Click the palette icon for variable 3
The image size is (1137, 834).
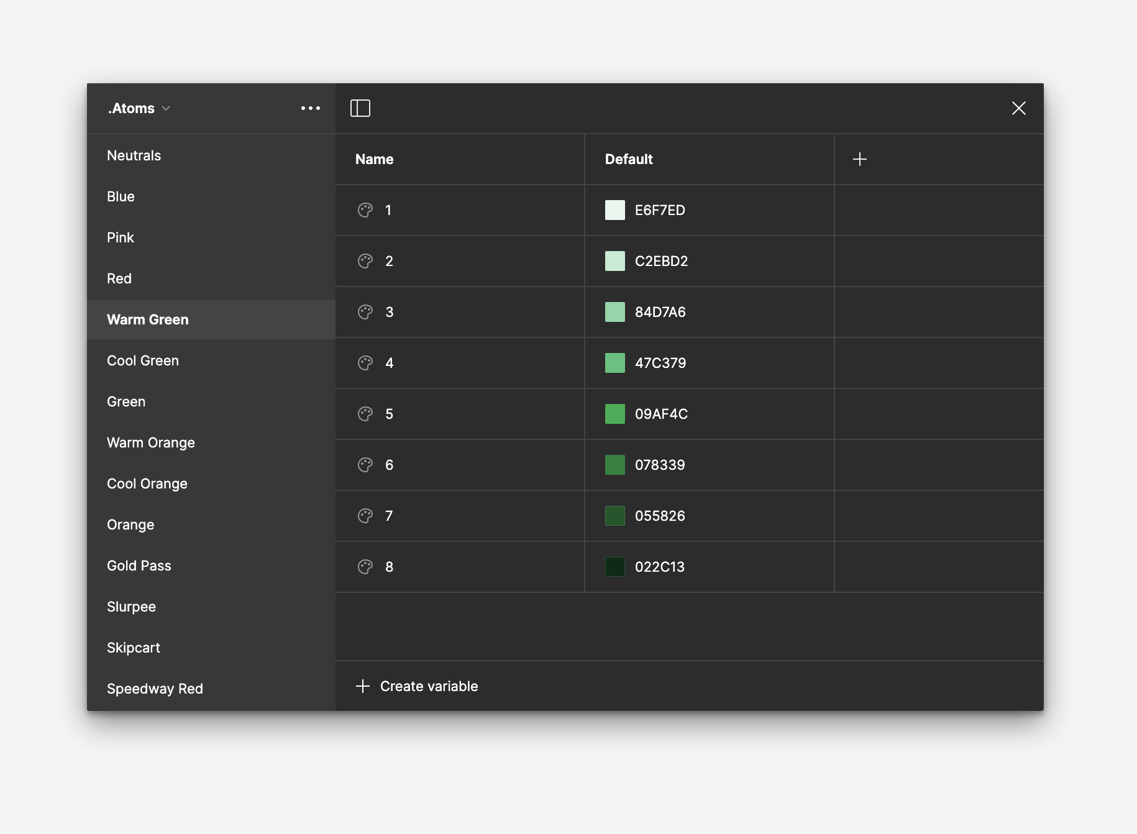click(365, 312)
